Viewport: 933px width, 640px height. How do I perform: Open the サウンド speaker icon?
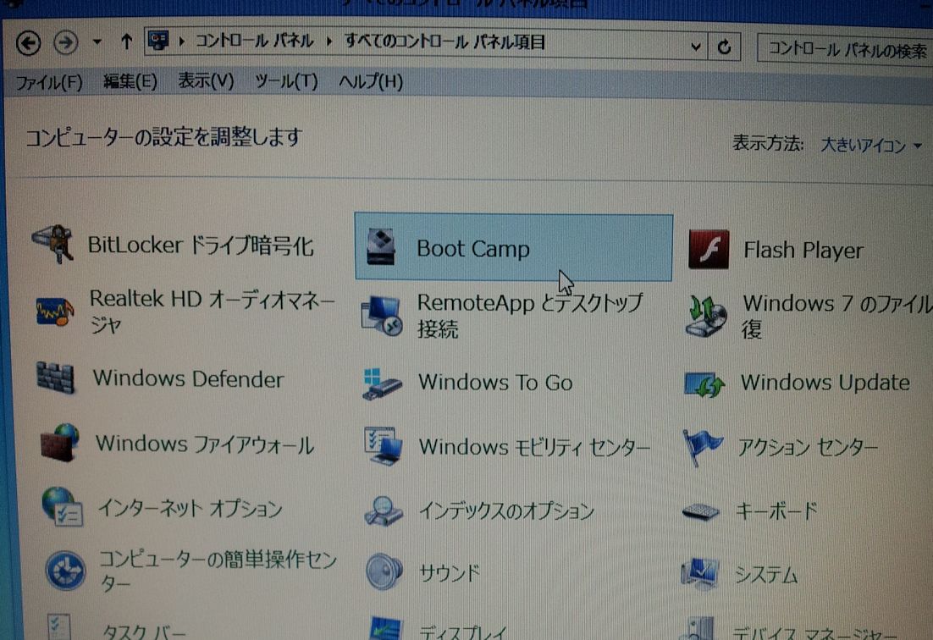click(x=384, y=571)
